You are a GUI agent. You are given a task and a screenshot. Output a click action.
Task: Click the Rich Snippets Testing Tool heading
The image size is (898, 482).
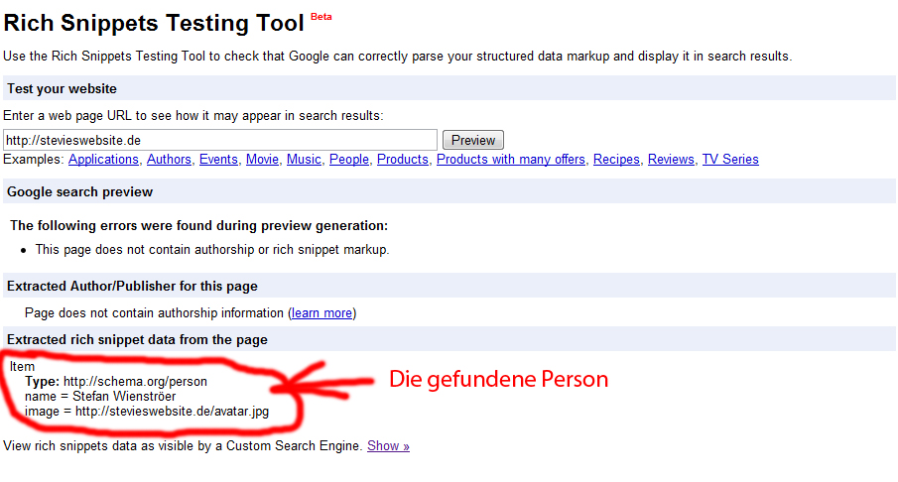pos(154,23)
